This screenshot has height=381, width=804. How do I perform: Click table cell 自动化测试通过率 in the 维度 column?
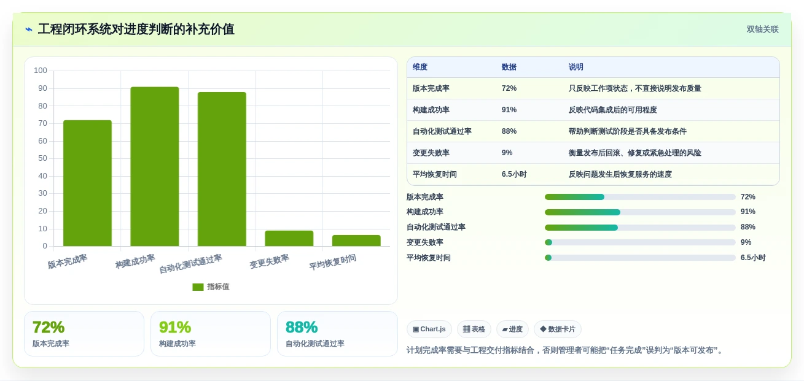[442, 131]
